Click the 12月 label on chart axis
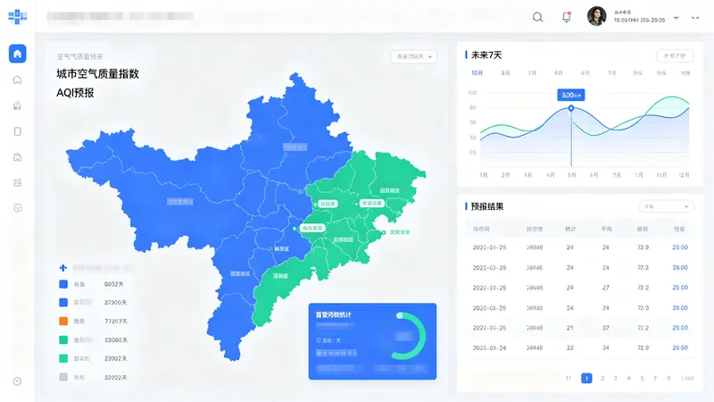 pyautogui.click(x=684, y=175)
